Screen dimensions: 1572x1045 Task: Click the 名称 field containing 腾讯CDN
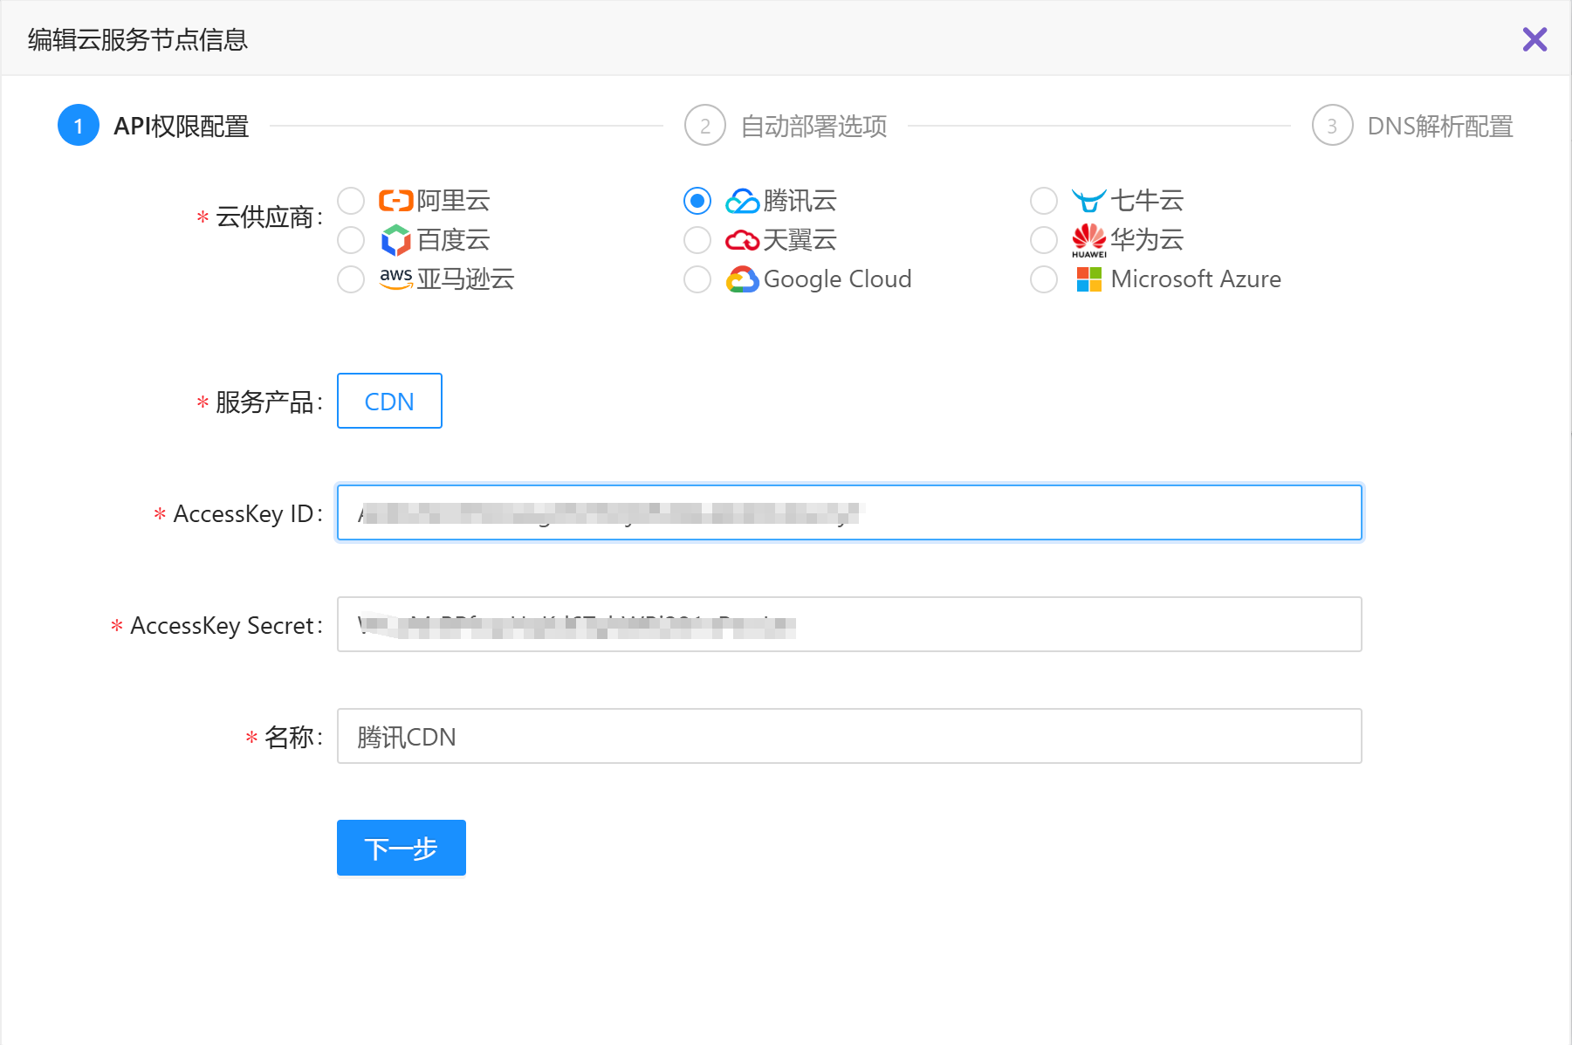click(x=849, y=736)
